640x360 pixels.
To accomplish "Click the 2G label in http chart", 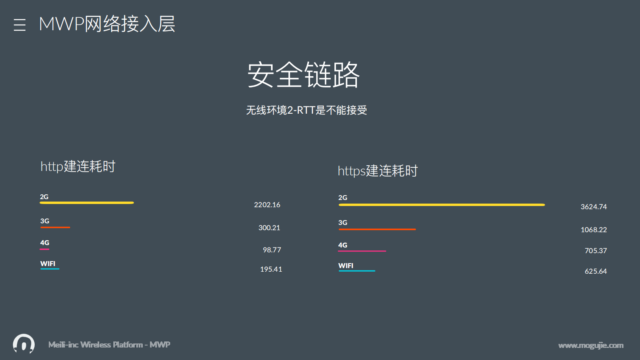I will pyautogui.click(x=44, y=197).
